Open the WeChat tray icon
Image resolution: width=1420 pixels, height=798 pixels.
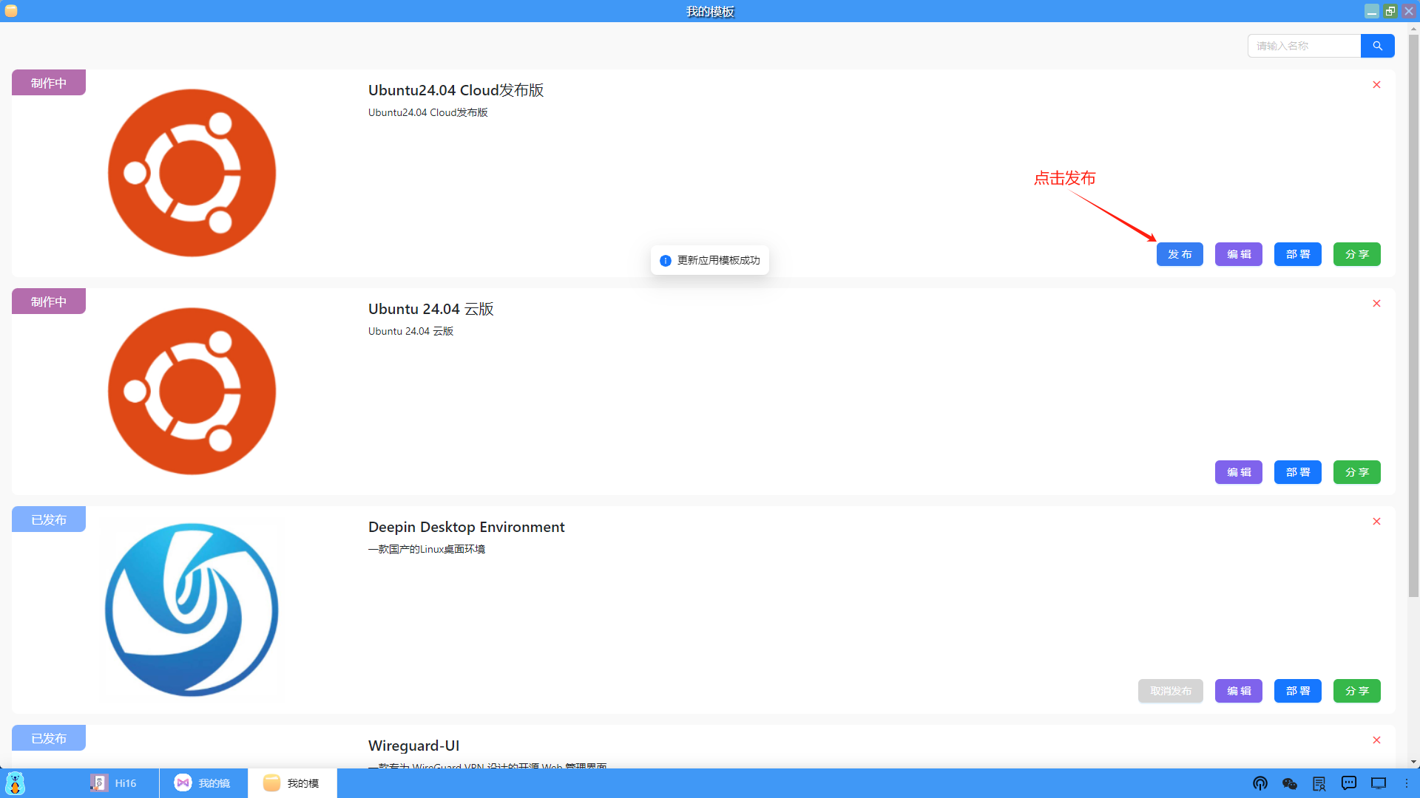[1290, 783]
